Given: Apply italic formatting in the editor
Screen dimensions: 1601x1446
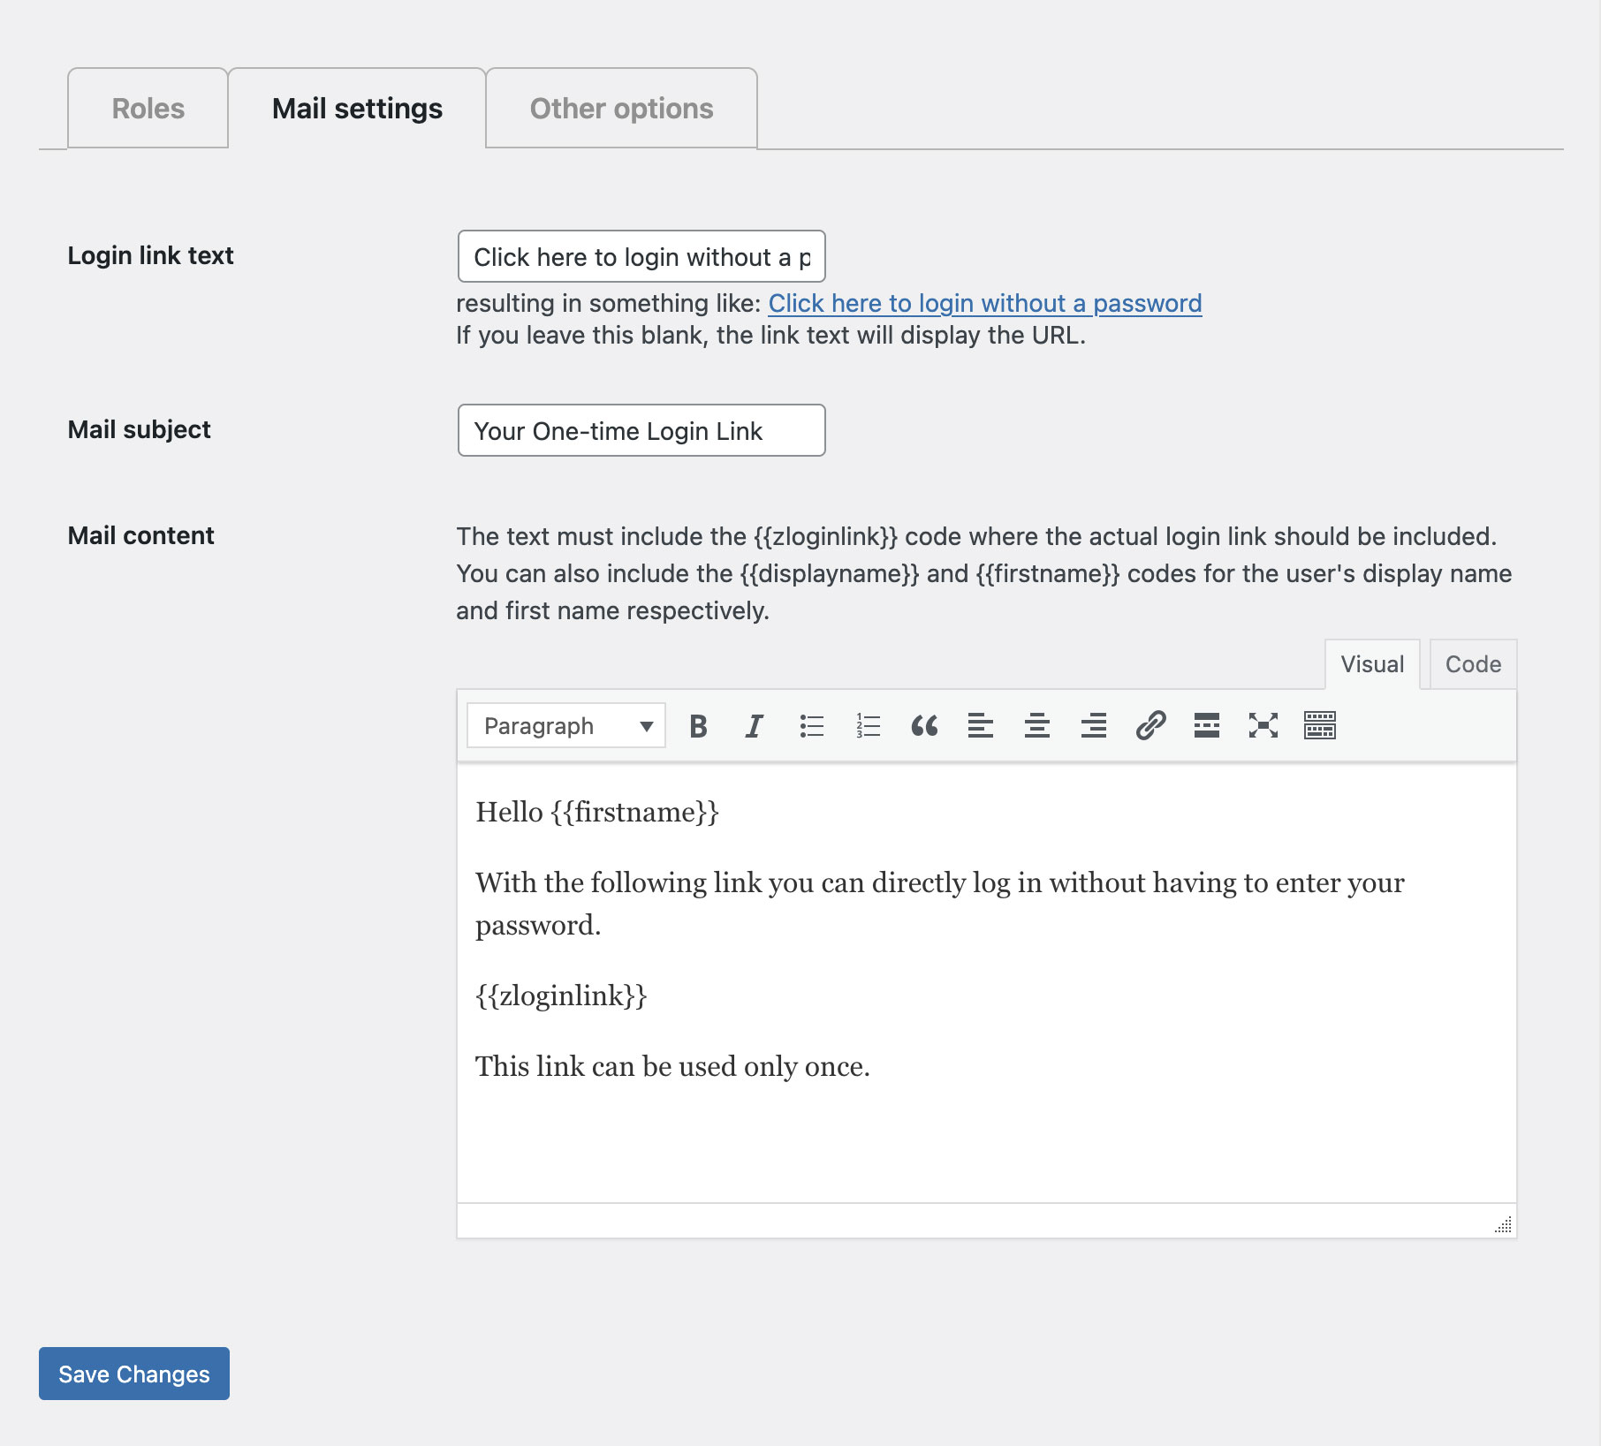Looking at the screenshot, I should click(754, 725).
